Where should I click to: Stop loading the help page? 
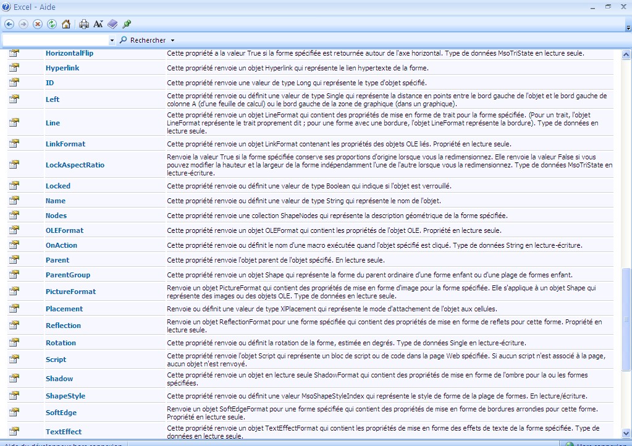(38, 24)
